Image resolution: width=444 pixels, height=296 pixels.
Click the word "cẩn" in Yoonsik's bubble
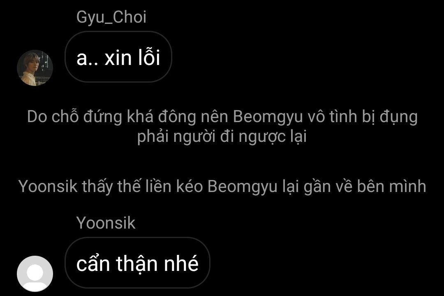coord(93,264)
